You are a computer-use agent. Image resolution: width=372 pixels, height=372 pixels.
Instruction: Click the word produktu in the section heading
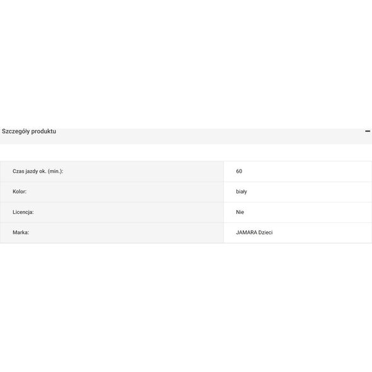44,131
